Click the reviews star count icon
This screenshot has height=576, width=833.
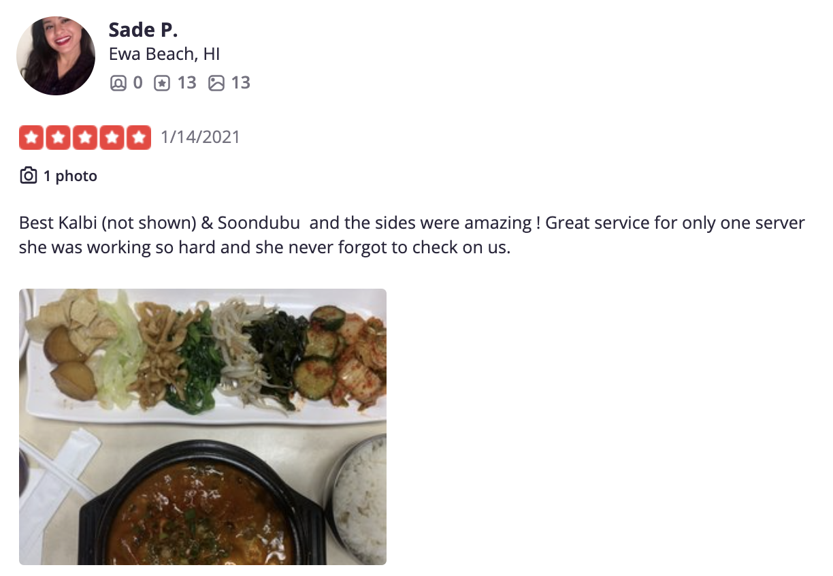[161, 83]
